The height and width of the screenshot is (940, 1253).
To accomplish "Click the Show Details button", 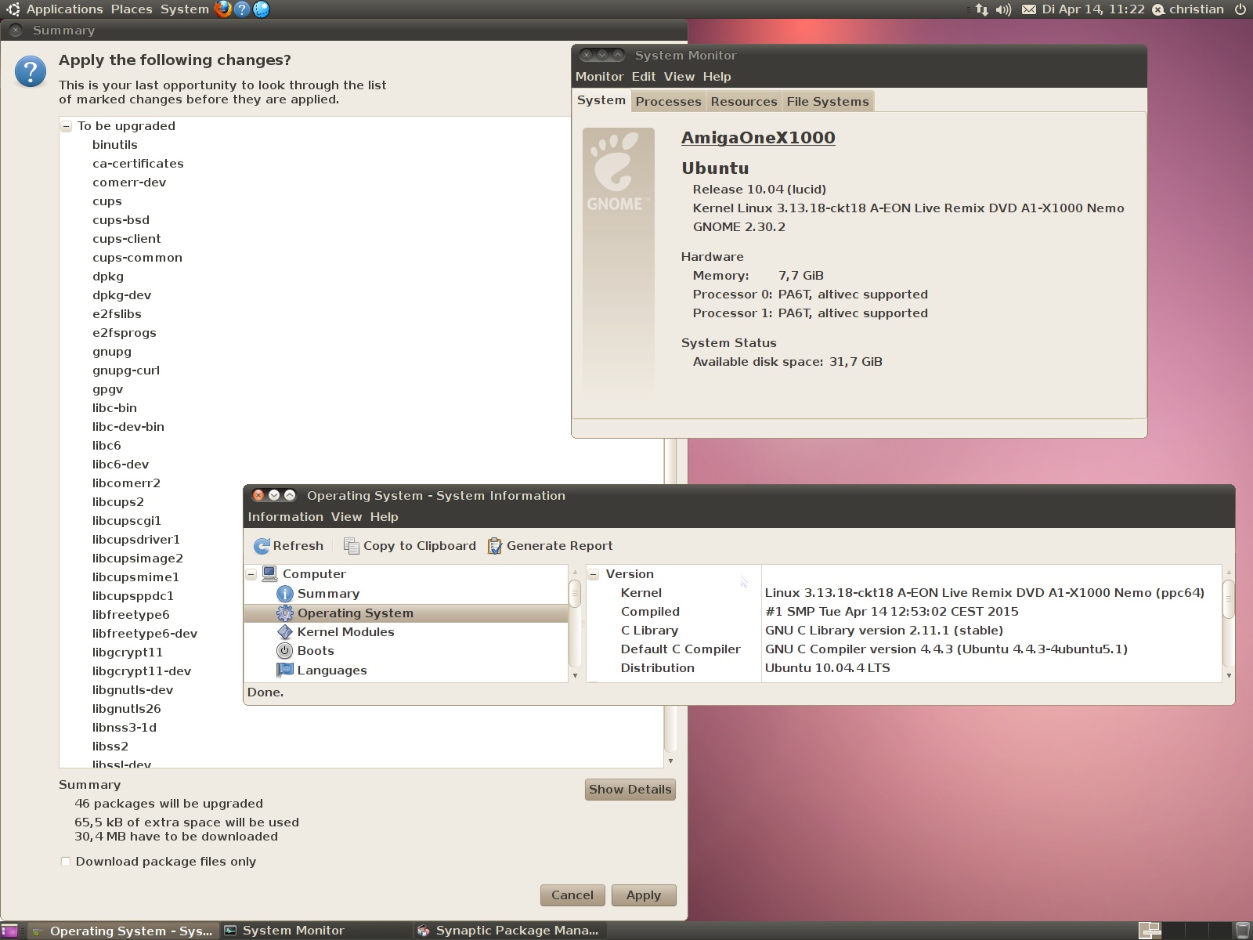I will point(630,790).
